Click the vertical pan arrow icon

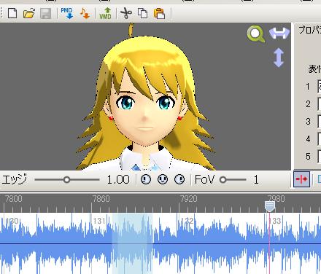279,58
